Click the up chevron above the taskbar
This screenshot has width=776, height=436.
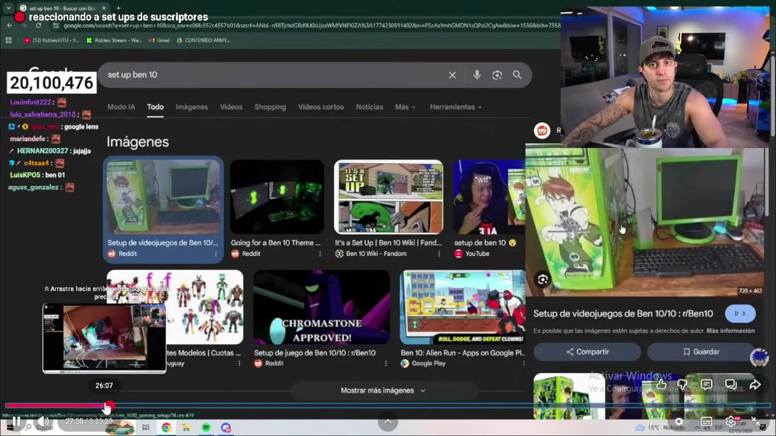tap(388, 421)
